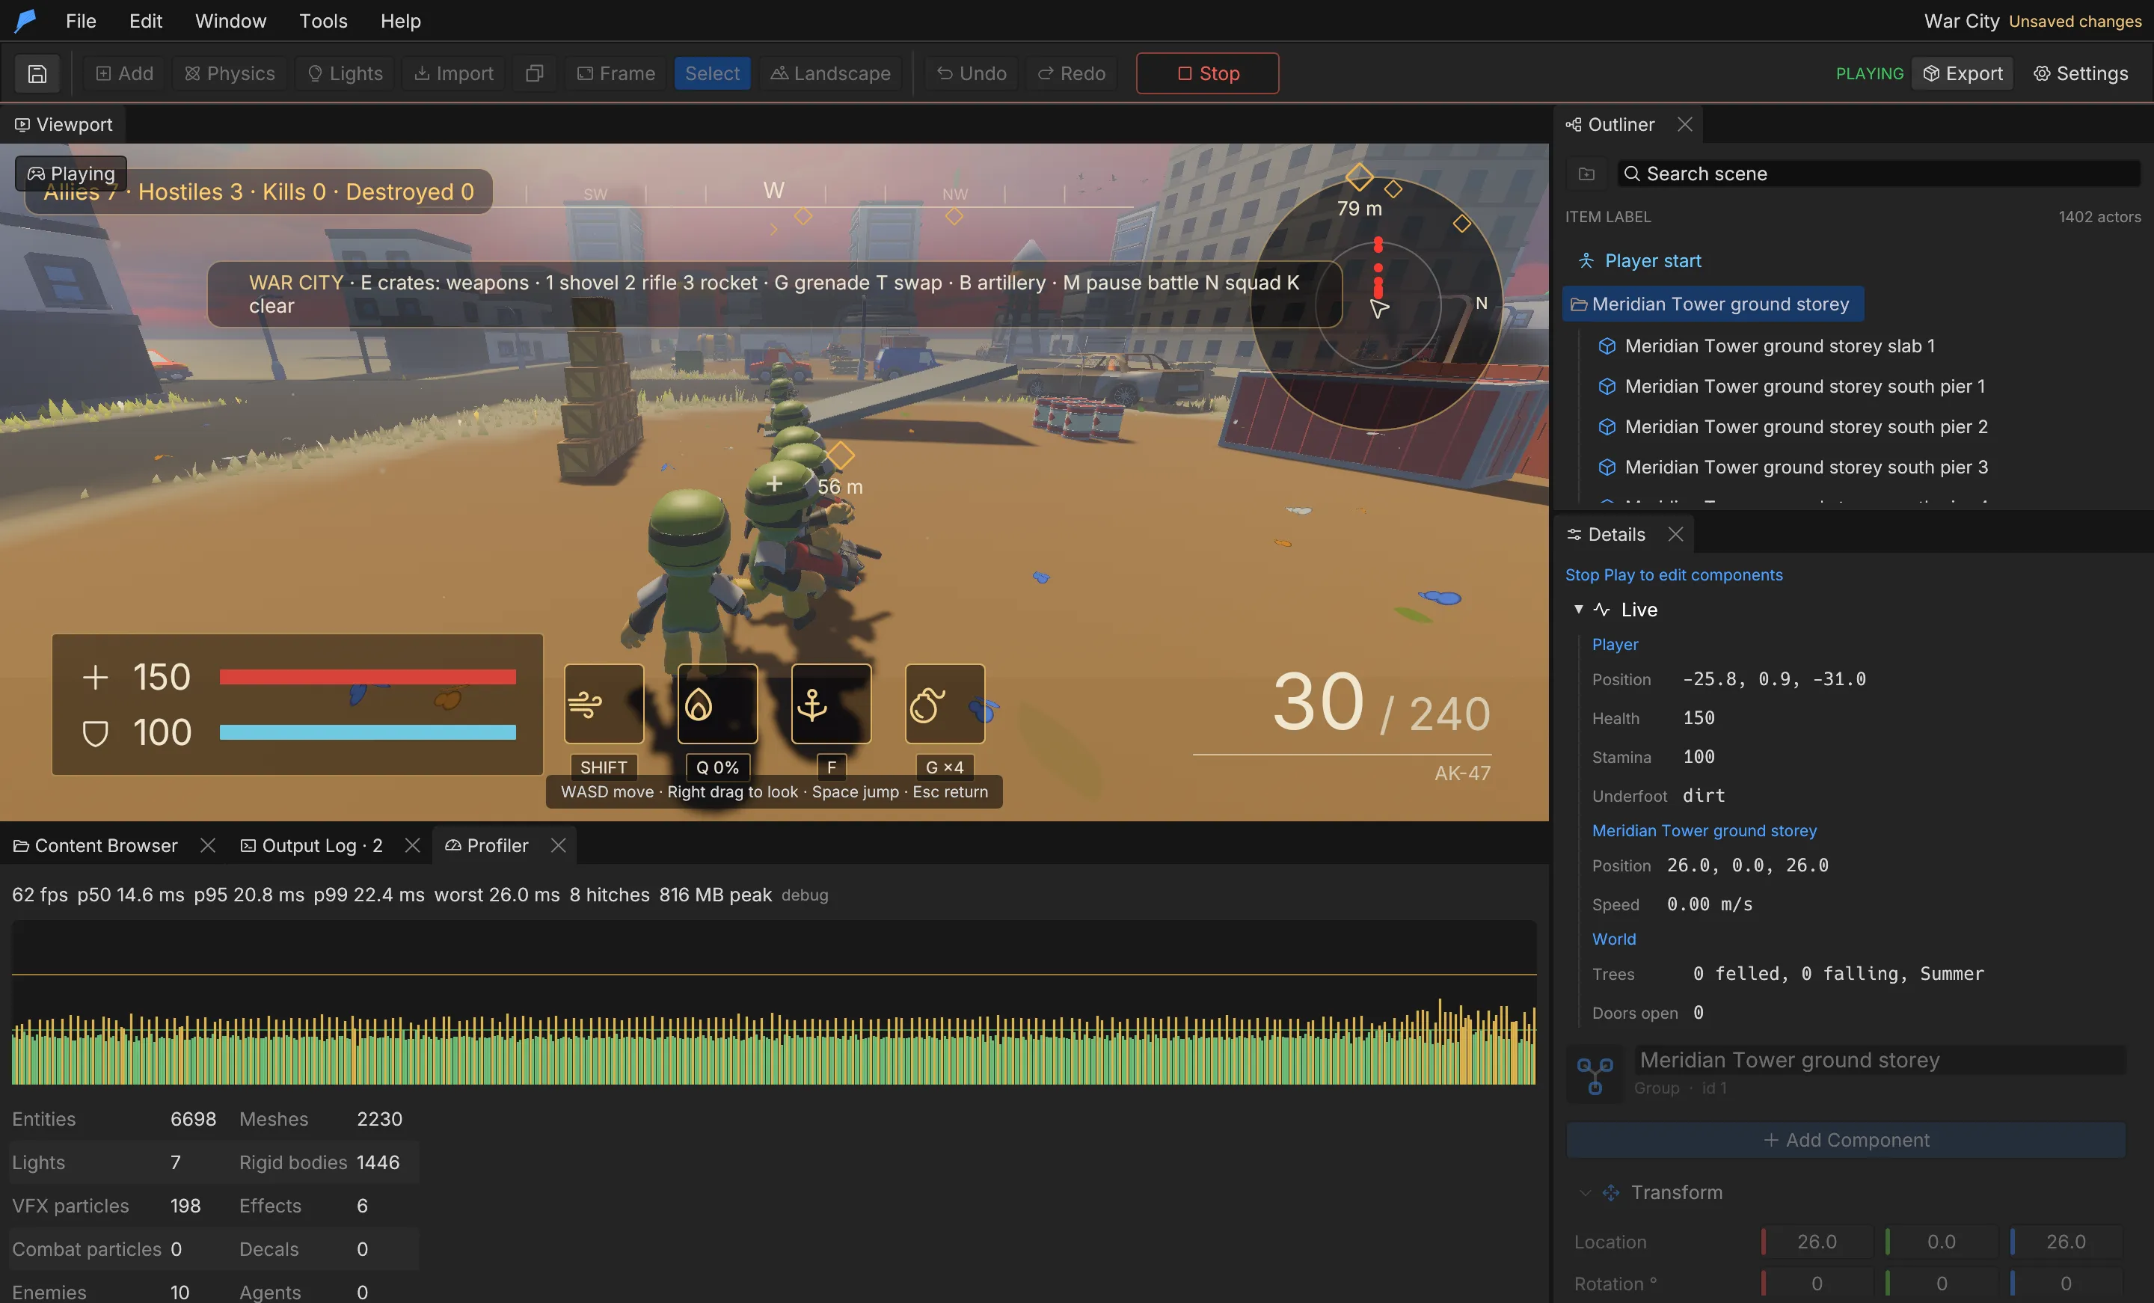
Task: Click the Export button
Action: [1962, 73]
